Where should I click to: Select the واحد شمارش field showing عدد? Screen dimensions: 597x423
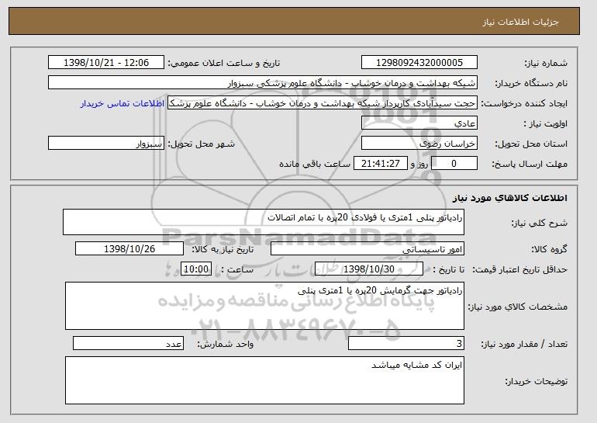[128, 343]
